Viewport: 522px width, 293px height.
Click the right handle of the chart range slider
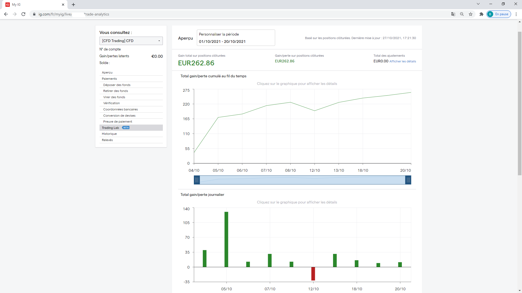[x=408, y=180]
